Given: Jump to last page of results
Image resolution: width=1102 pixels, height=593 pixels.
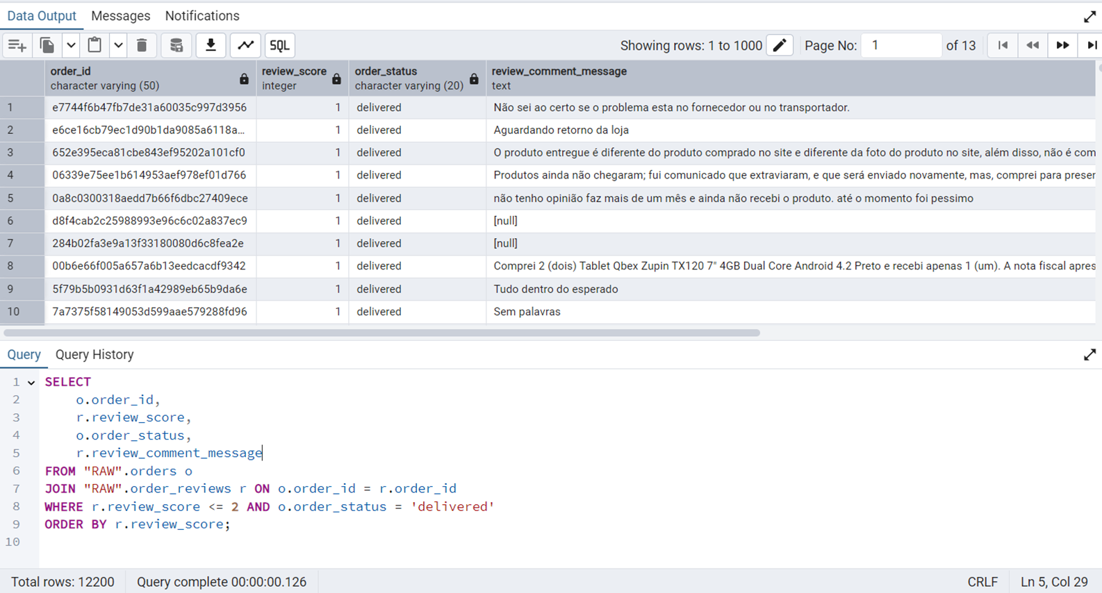Looking at the screenshot, I should point(1092,46).
